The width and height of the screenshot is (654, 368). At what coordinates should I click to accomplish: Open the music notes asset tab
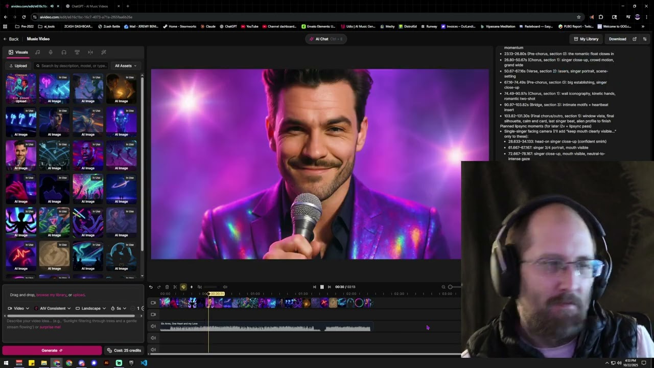click(x=37, y=52)
